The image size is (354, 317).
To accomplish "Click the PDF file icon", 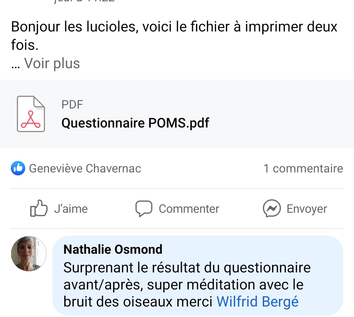I will pos(31,114).
